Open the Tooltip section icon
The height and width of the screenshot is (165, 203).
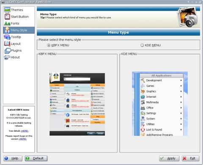click(x=7, y=37)
